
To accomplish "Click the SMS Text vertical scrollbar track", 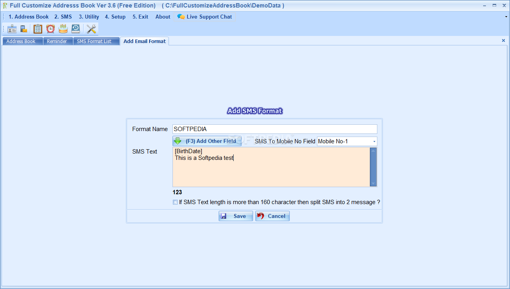I will [x=373, y=167].
